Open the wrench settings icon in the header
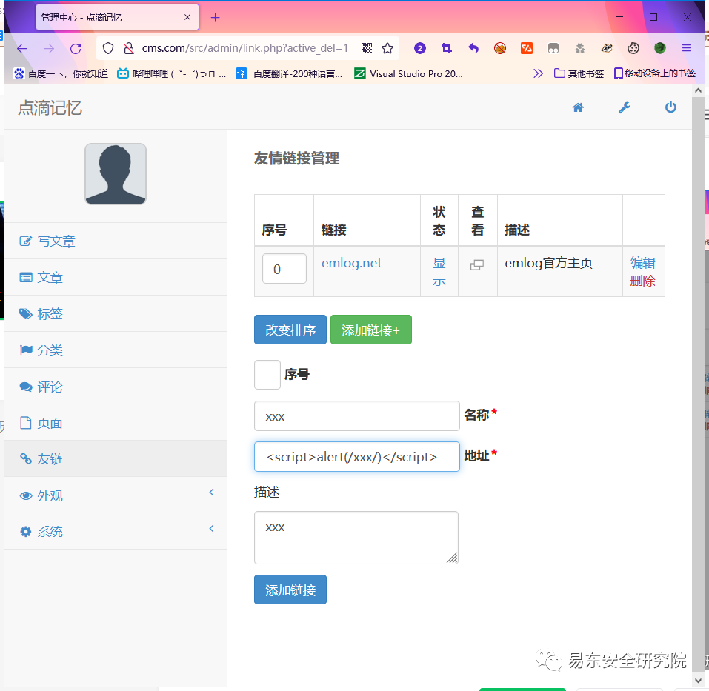Screen dimensions: 709x691 pos(625,107)
